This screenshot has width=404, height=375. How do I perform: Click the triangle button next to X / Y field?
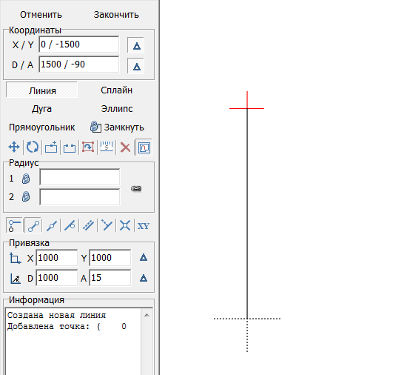tap(136, 45)
